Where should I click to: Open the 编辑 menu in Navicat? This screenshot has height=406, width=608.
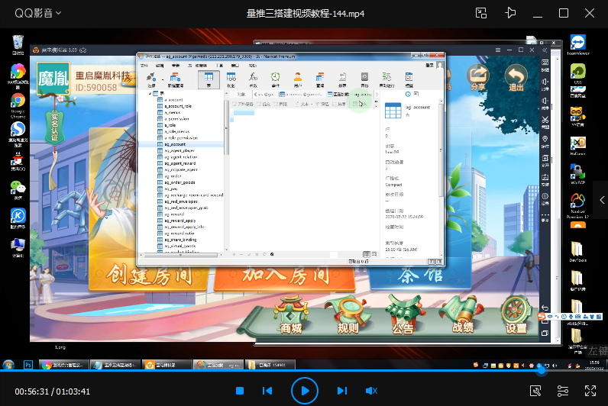(160, 66)
